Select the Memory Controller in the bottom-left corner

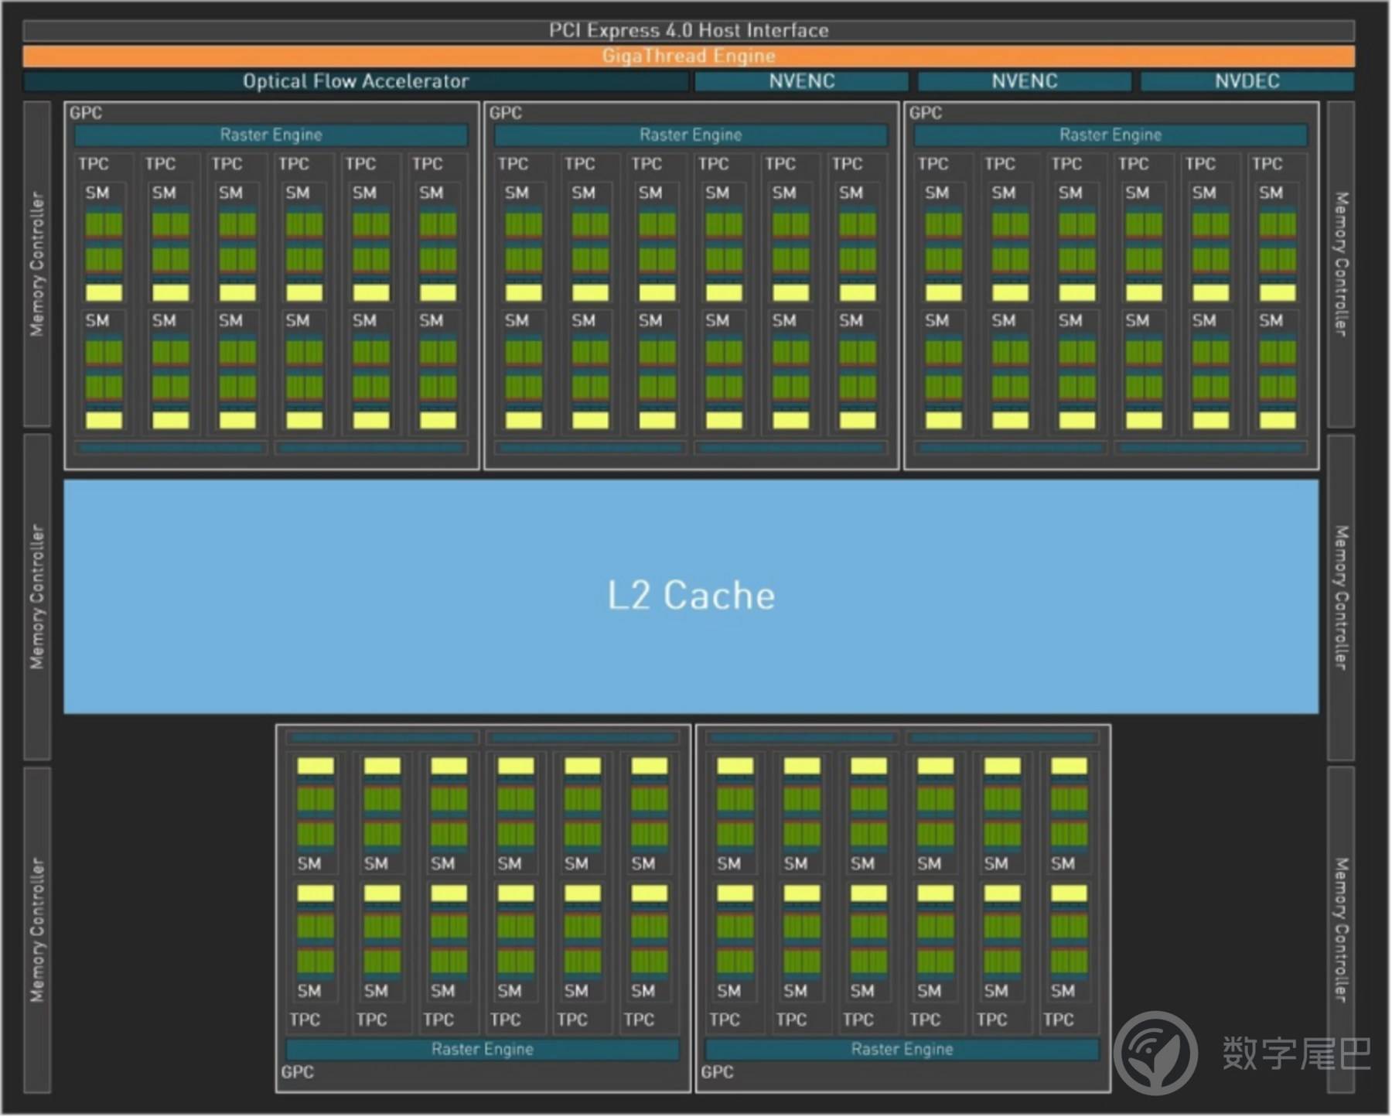coord(37,930)
